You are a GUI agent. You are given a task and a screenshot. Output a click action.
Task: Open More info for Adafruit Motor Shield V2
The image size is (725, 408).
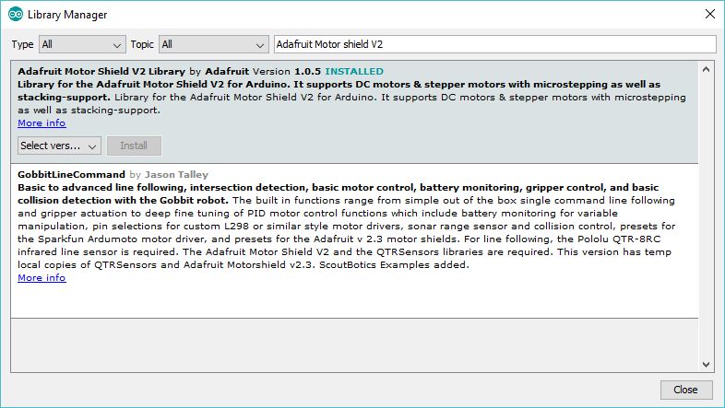pyautogui.click(x=42, y=123)
